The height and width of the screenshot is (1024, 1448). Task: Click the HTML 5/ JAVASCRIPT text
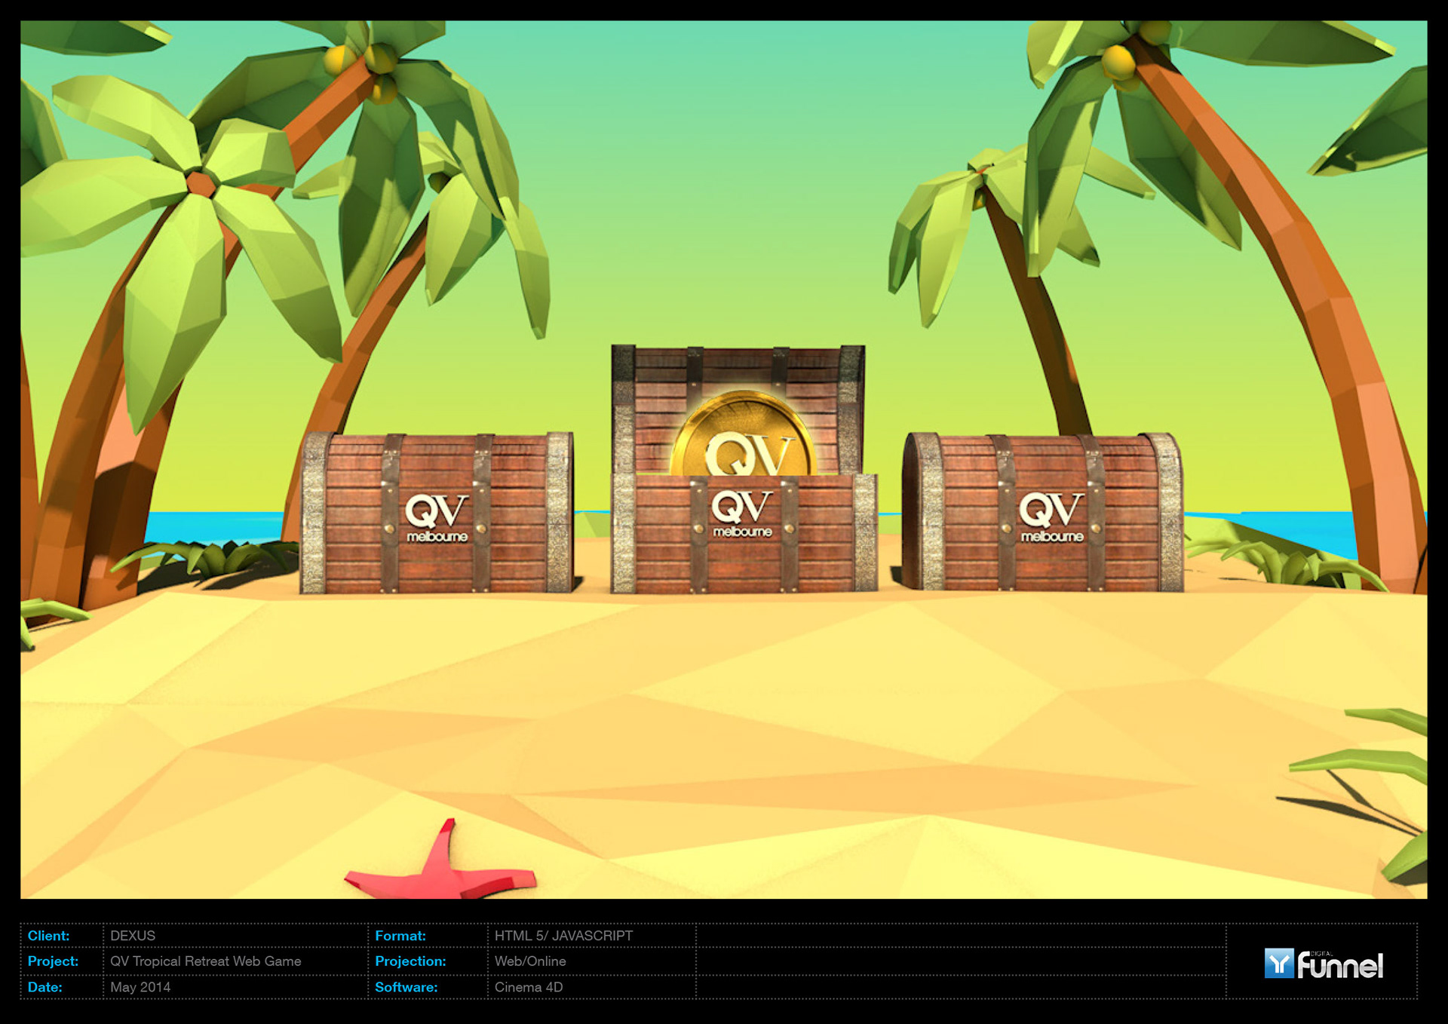coord(563,936)
